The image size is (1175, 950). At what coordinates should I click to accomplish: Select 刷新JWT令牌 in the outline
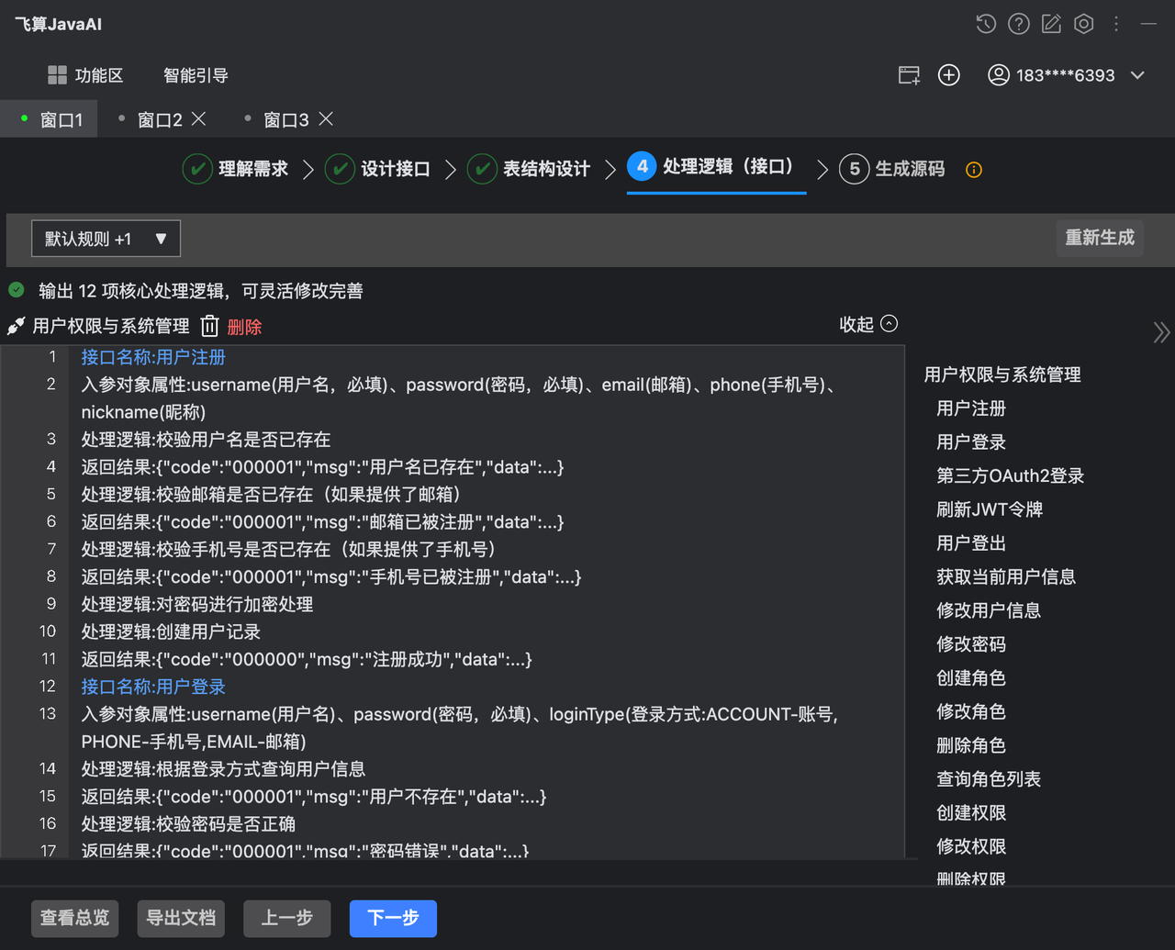click(990, 509)
